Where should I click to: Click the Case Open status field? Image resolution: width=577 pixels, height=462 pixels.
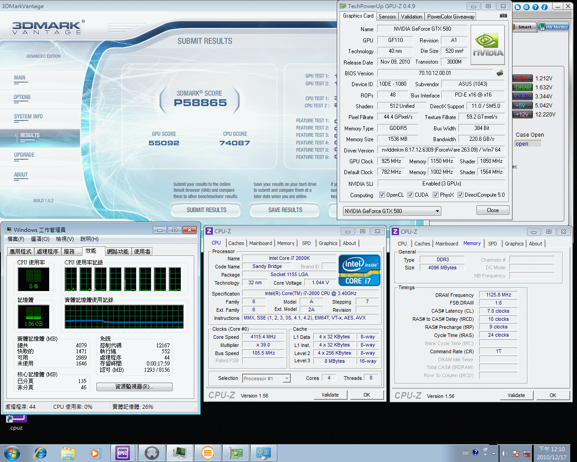coord(528,144)
